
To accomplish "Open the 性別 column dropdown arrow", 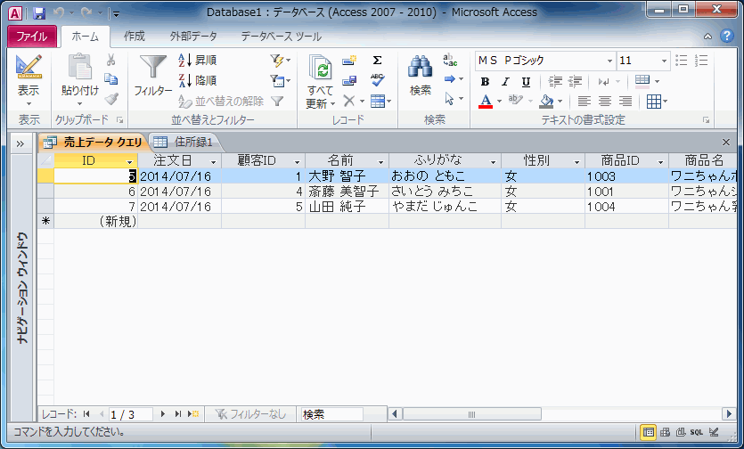I will [577, 162].
